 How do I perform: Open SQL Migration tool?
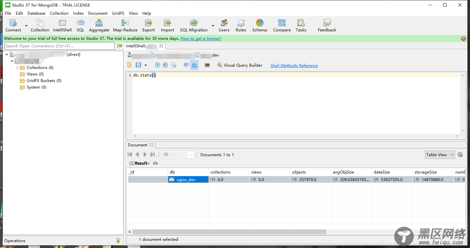[194, 25]
